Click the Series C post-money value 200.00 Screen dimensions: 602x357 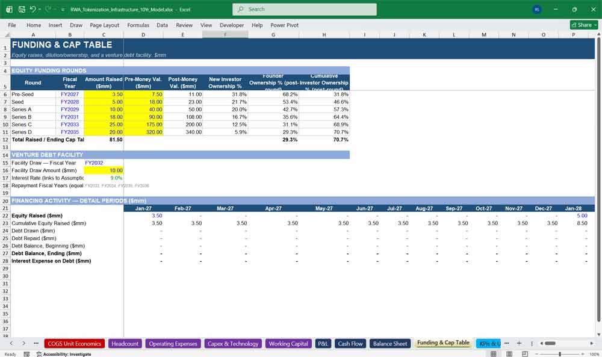click(183, 125)
